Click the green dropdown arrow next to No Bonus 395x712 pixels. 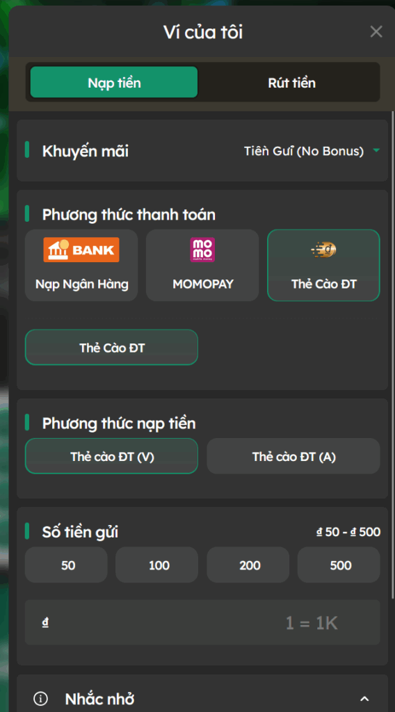[x=376, y=151]
